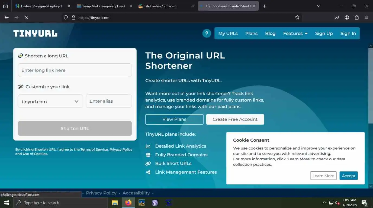
Task: Accept the cookie consent
Action: pyautogui.click(x=349, y=176)
